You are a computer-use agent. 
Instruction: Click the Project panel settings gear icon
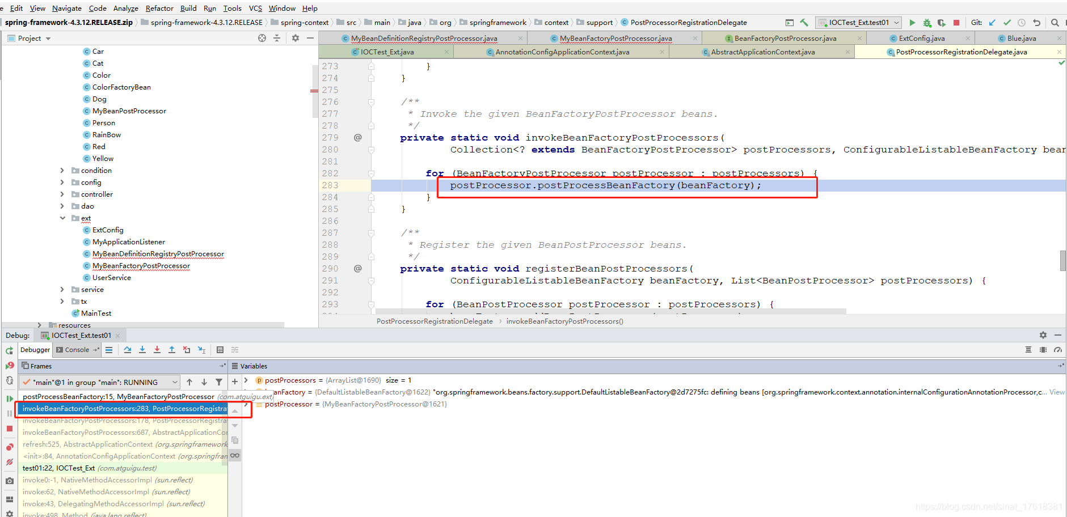[296, 38]
